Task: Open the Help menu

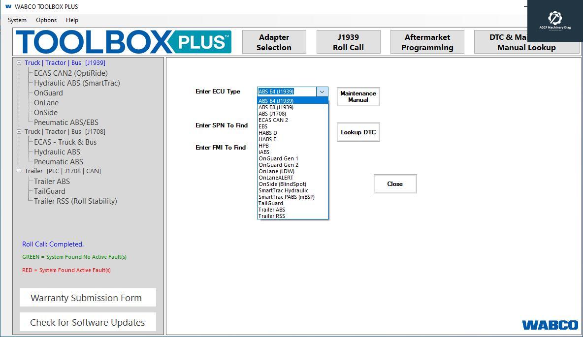Action: click(x=72, y=20)
